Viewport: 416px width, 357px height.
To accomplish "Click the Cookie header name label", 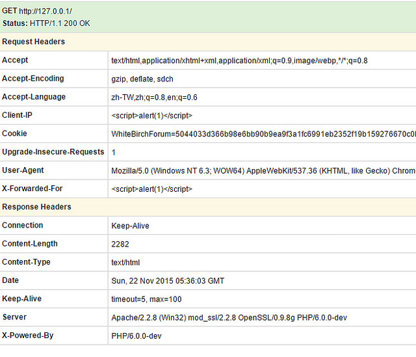I will tap(15, 133).
